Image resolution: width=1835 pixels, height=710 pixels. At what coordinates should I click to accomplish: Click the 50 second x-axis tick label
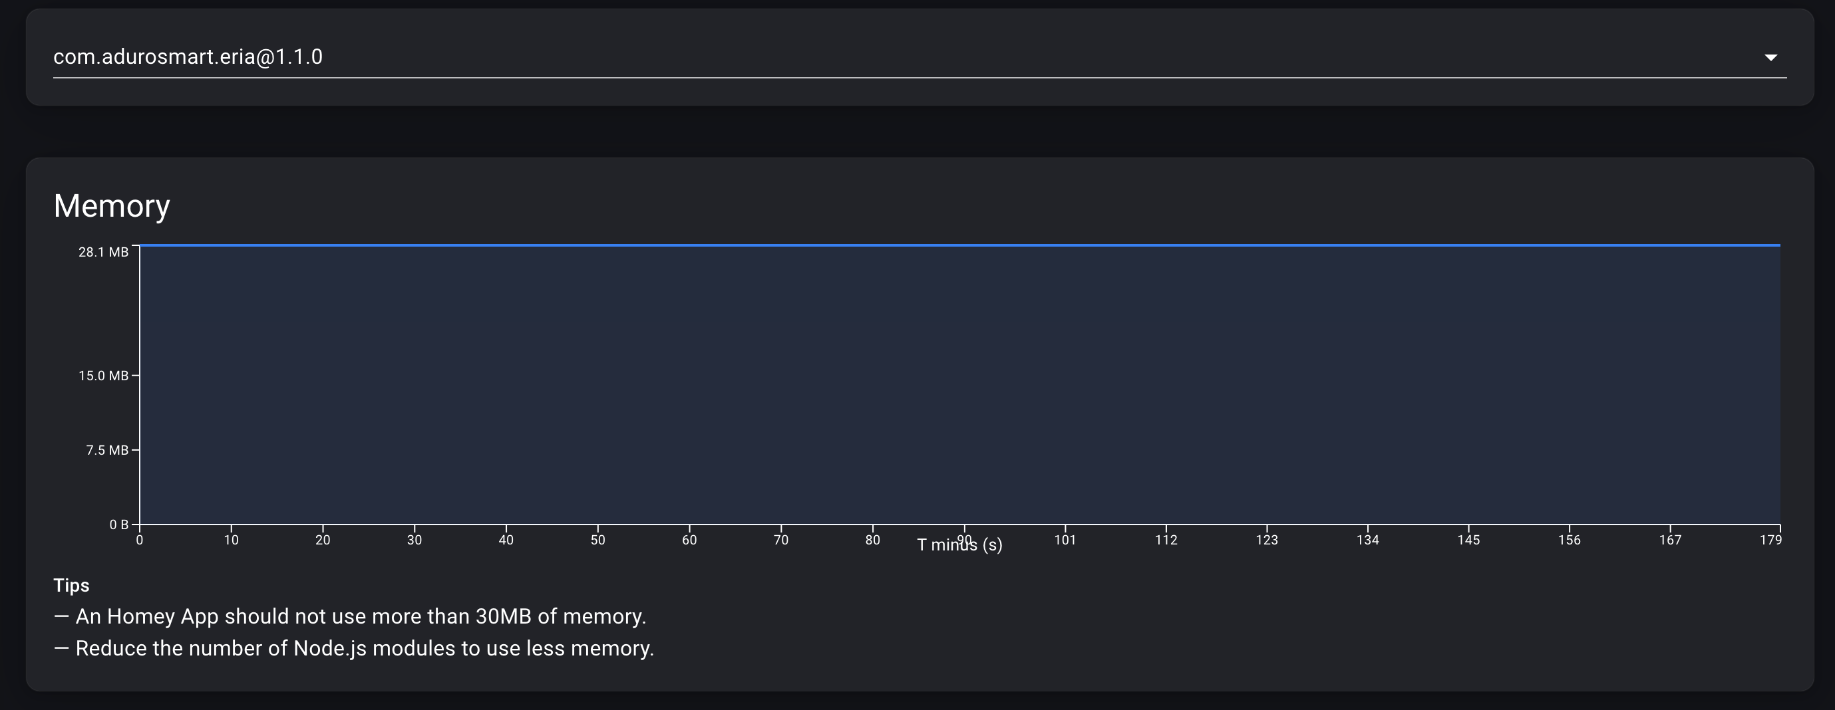(597, 540)
